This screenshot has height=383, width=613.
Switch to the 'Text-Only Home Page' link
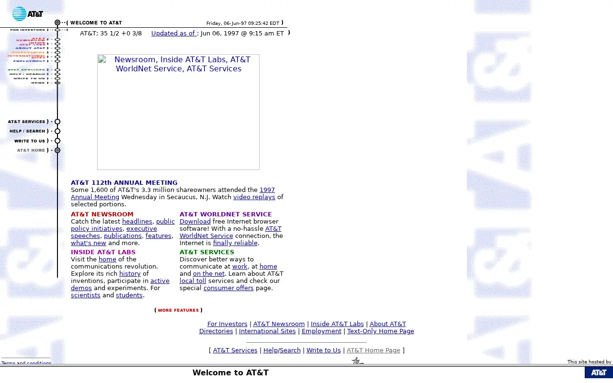[381, 331]
